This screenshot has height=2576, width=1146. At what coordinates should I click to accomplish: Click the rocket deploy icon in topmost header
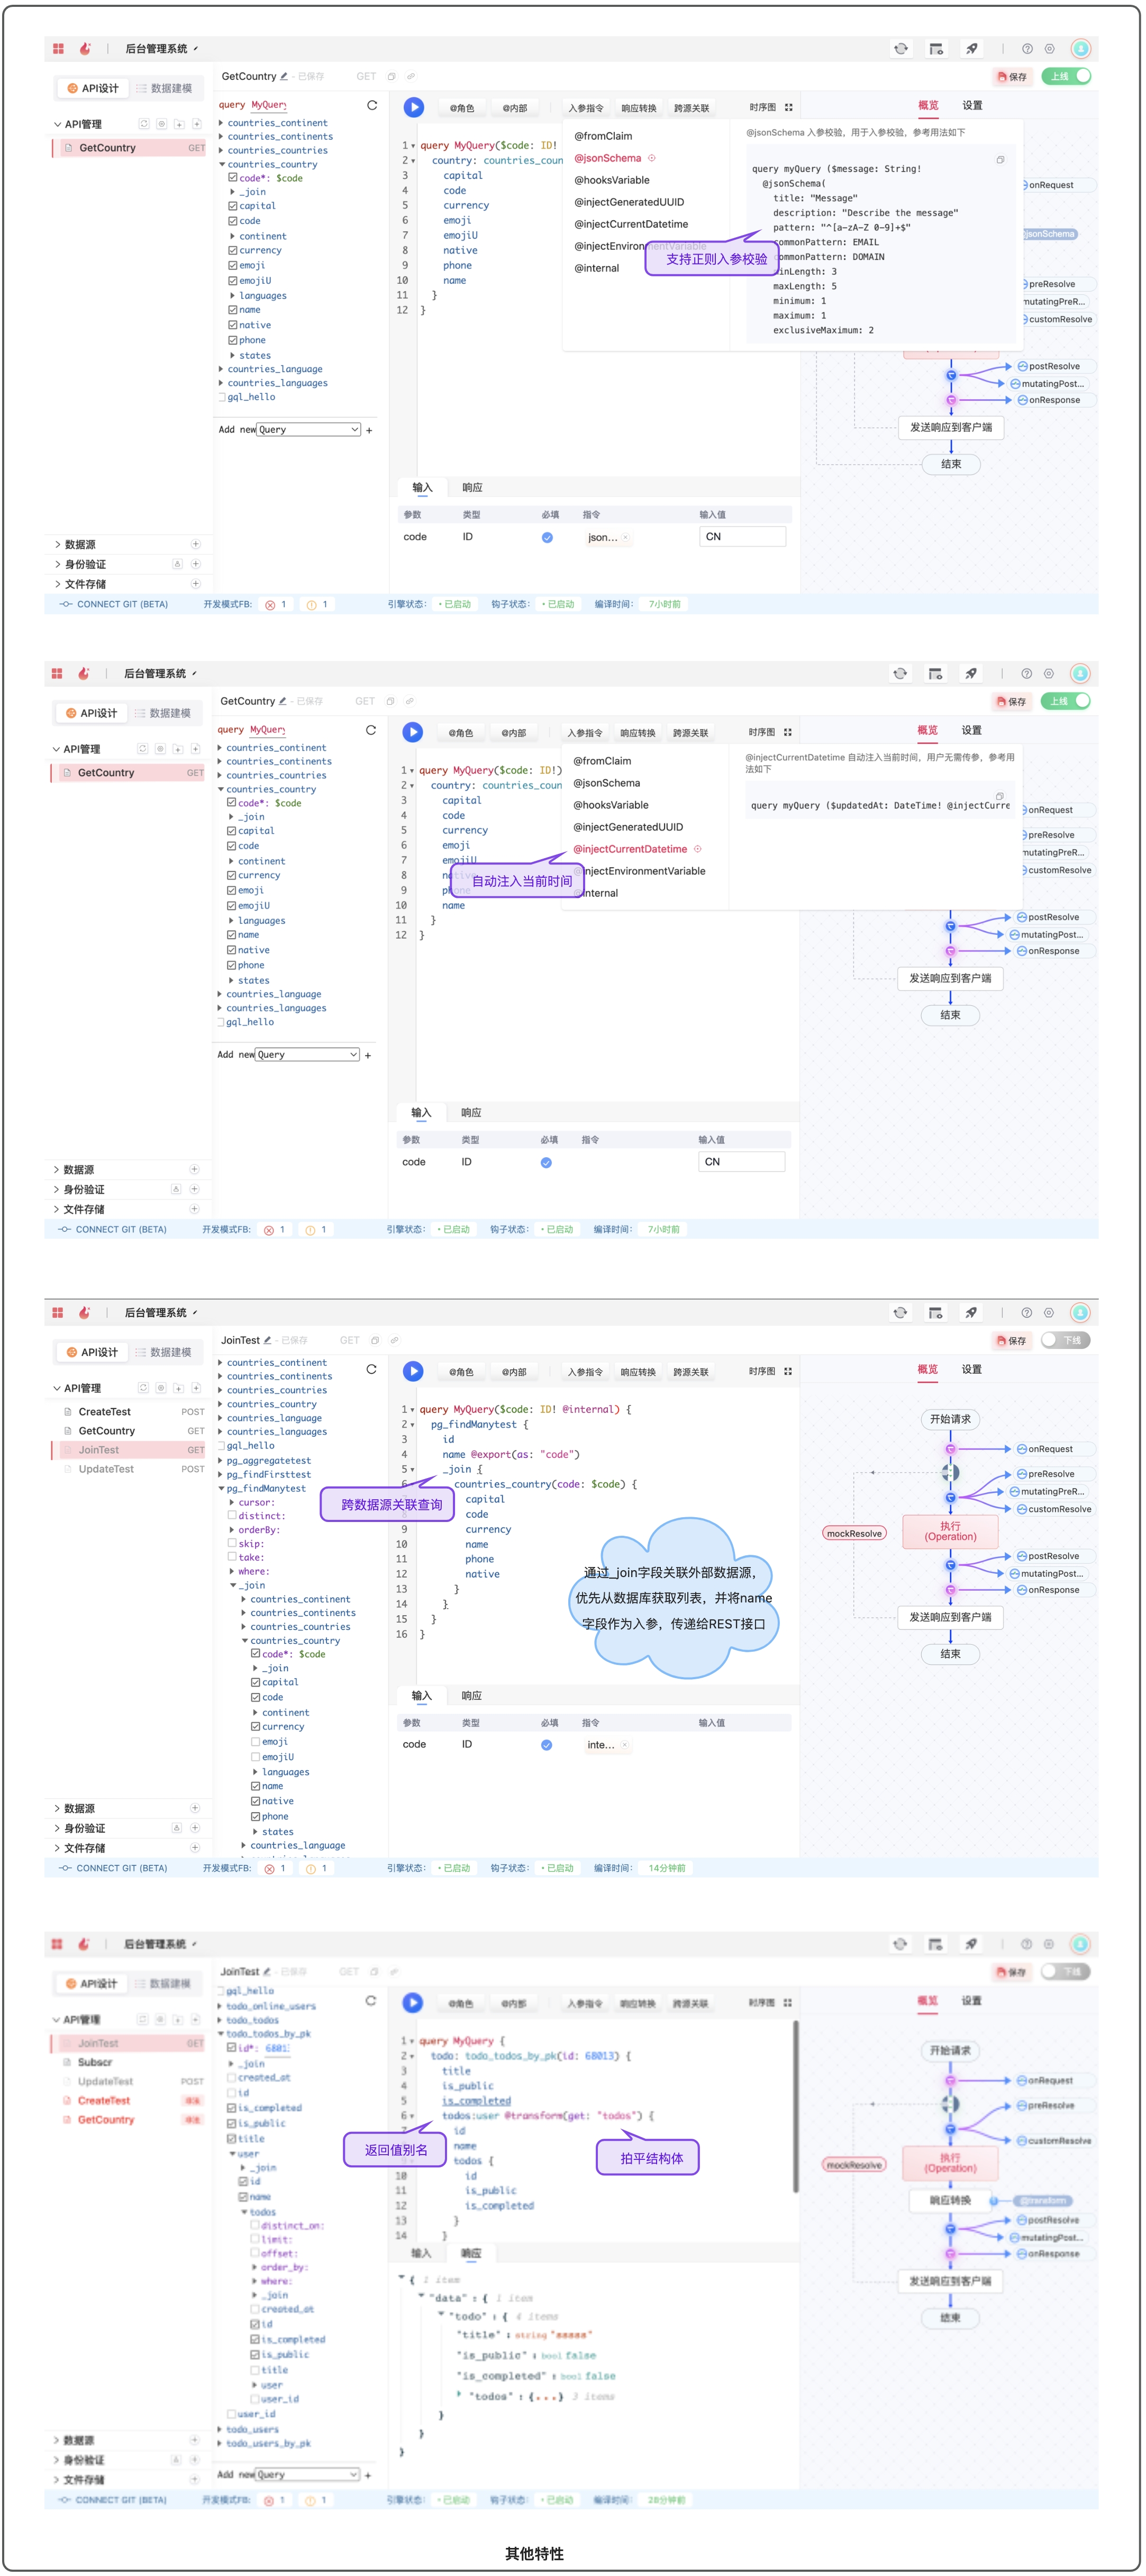971,49
